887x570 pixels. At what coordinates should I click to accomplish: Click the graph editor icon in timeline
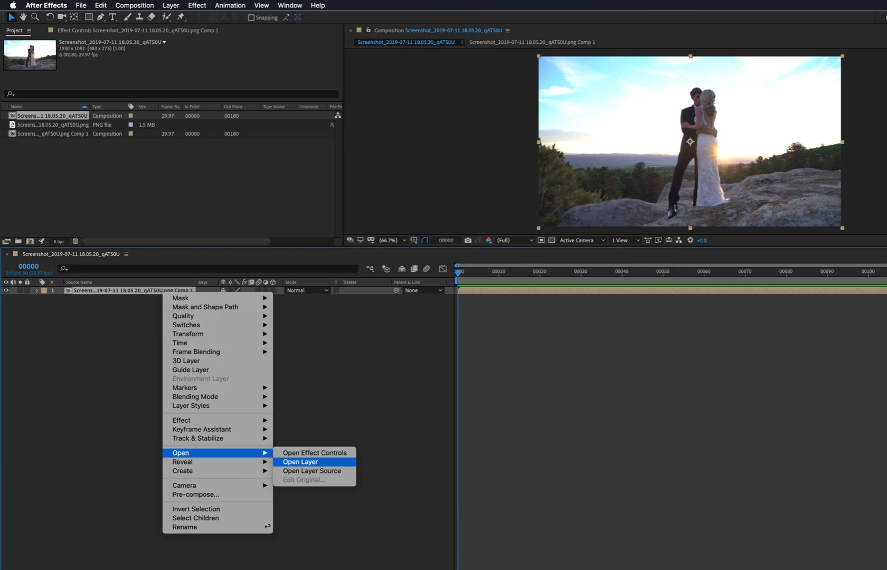442,269
